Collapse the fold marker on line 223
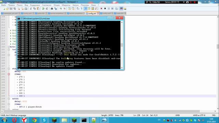Image resolution: width=219 pixels, height=123 pixels. pos(9,55)
